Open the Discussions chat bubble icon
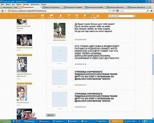This screenshot has height=123, width=154. [x=51, y=15]
